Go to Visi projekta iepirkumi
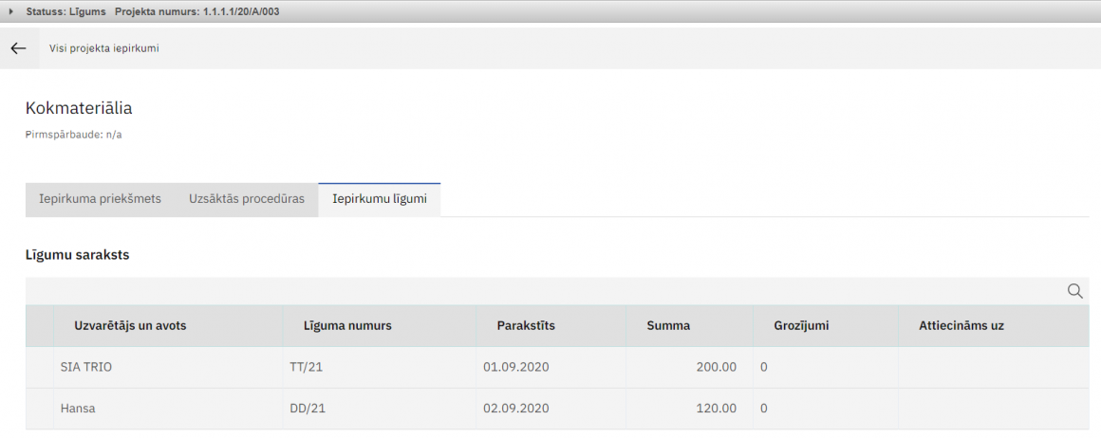The image size is (1101, 438). (x=103, y=48)
